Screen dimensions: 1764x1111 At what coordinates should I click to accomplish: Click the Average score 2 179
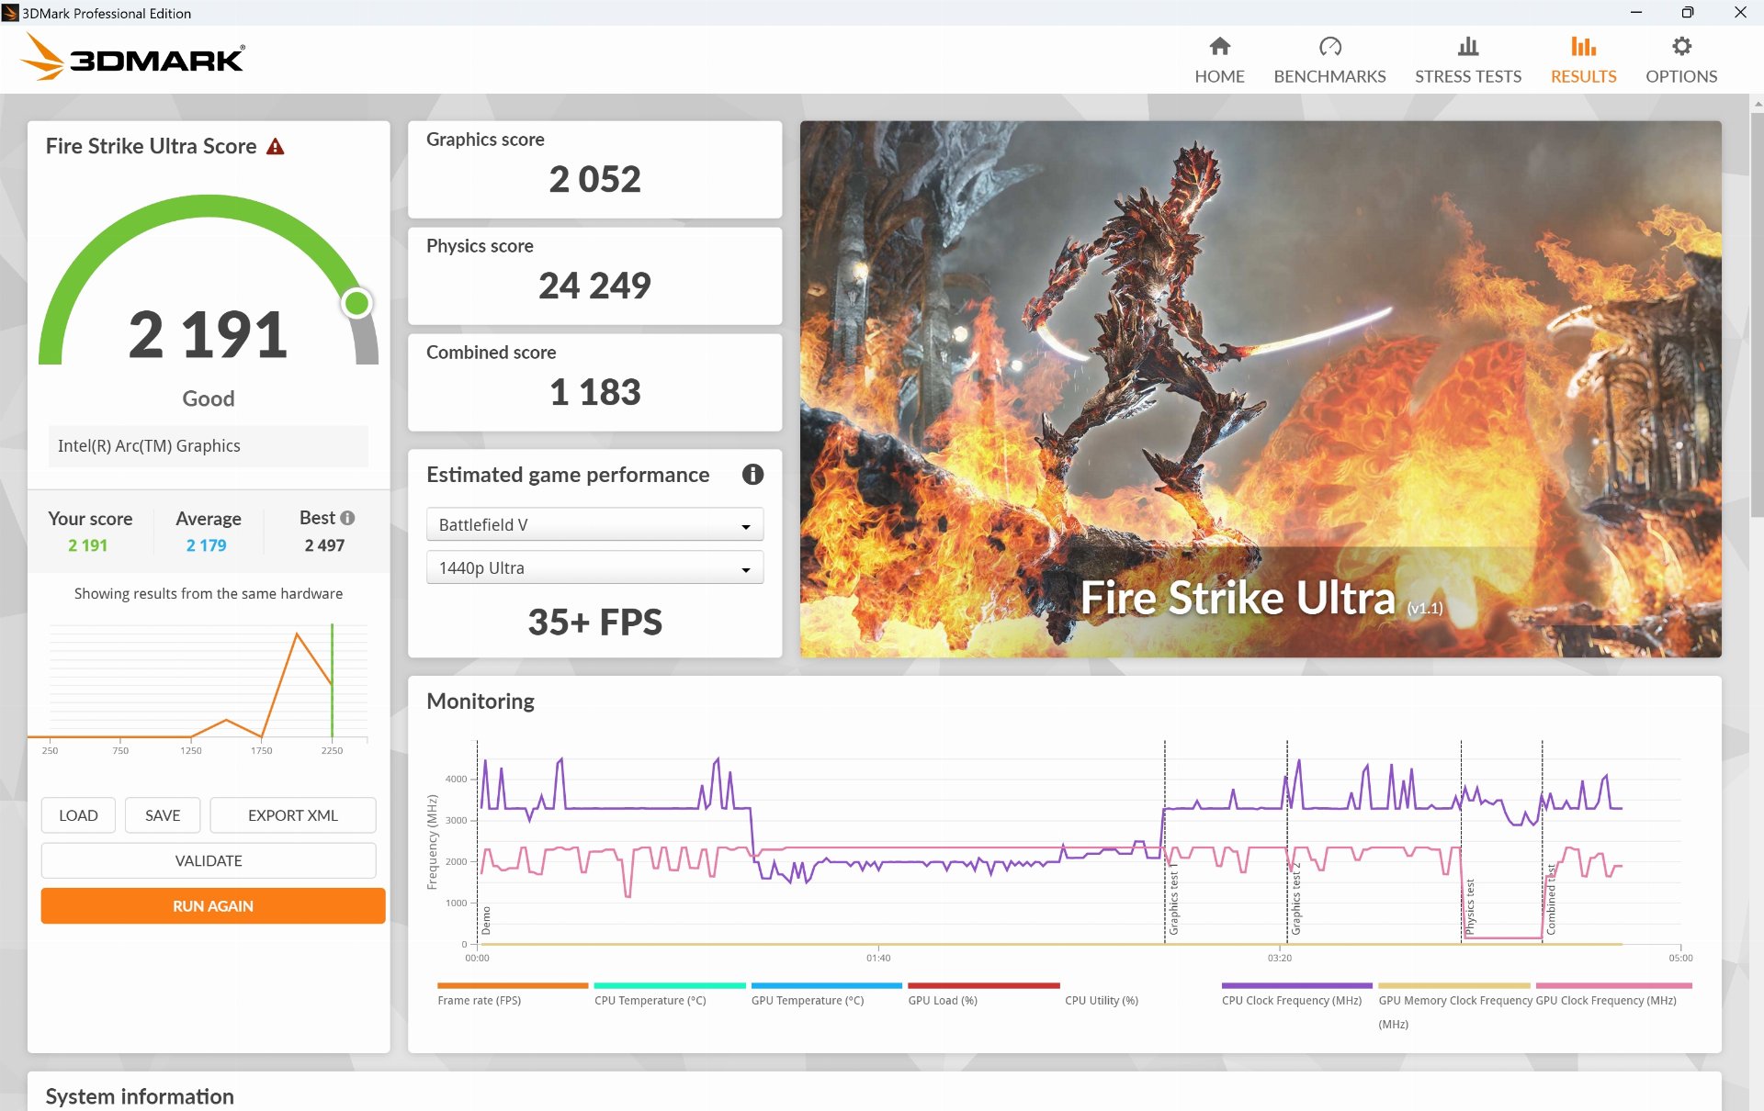tap(206, 545)
